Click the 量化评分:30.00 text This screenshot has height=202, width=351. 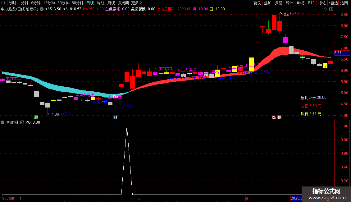click(313, 98)
